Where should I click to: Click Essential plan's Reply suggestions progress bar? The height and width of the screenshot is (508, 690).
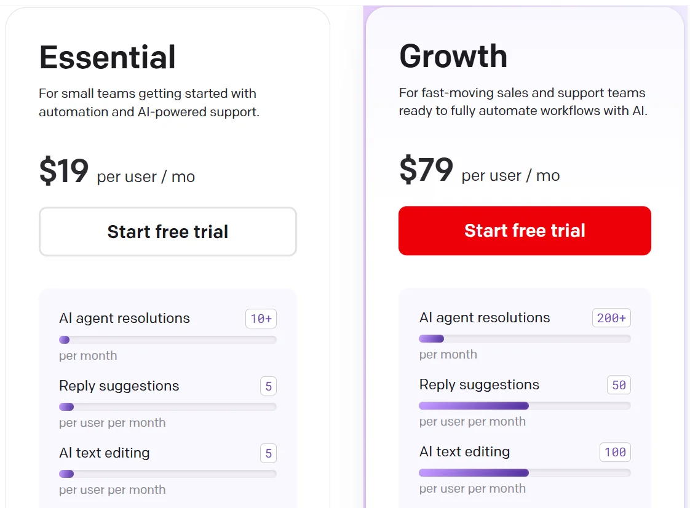click(167, 407)
